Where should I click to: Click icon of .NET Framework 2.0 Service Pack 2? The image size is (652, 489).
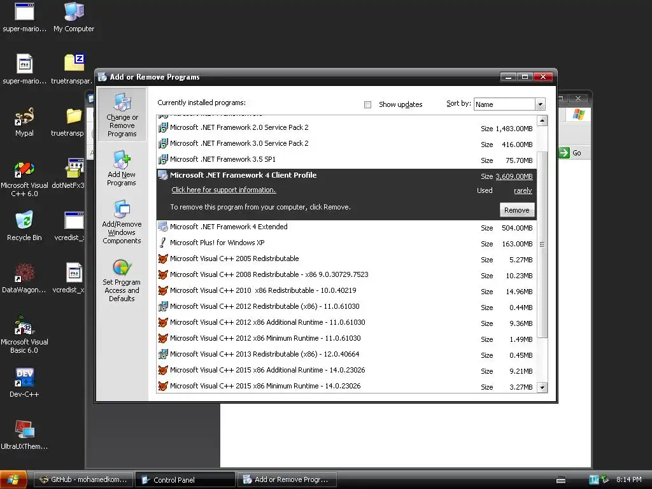click(163, 127)
